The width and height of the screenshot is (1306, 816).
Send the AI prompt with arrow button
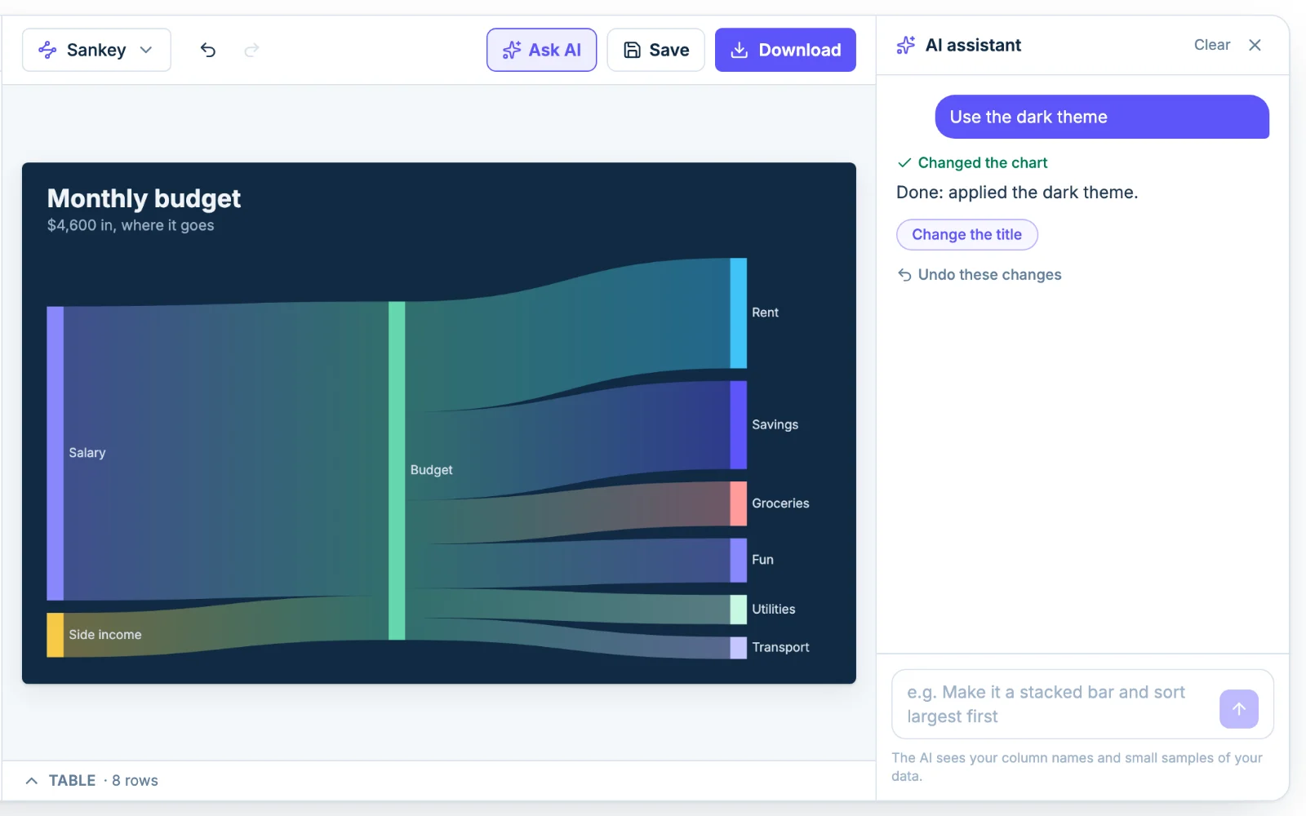[x=1239, y=709]
